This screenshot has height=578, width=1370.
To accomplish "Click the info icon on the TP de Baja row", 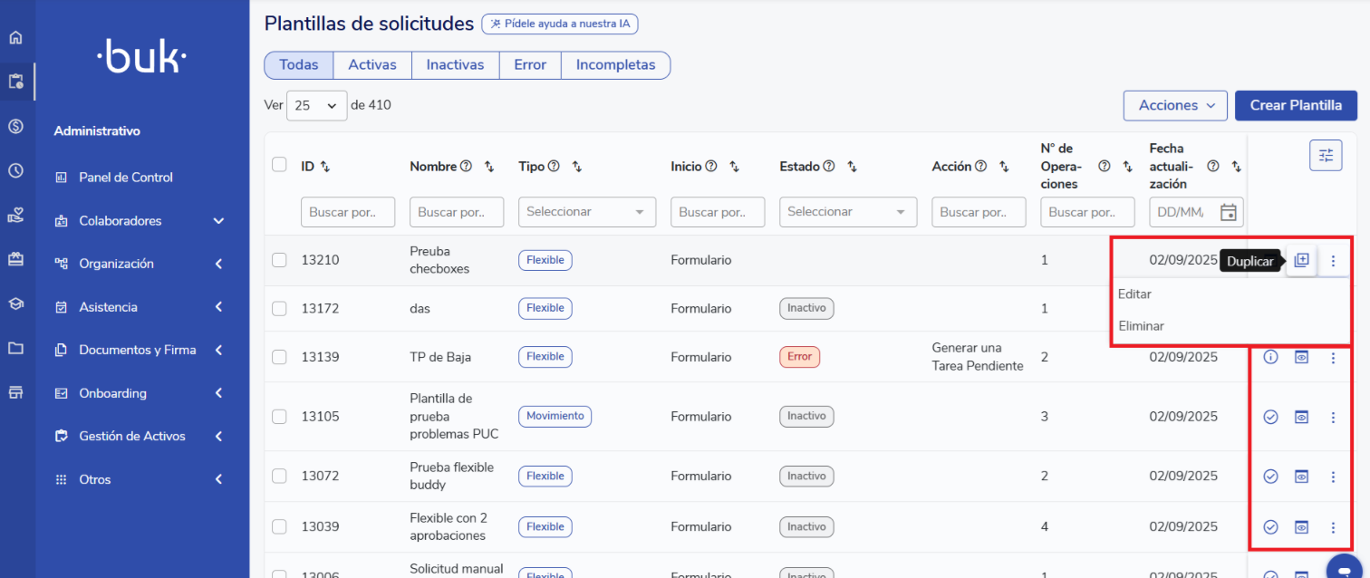I will (x=1270, y=357).
